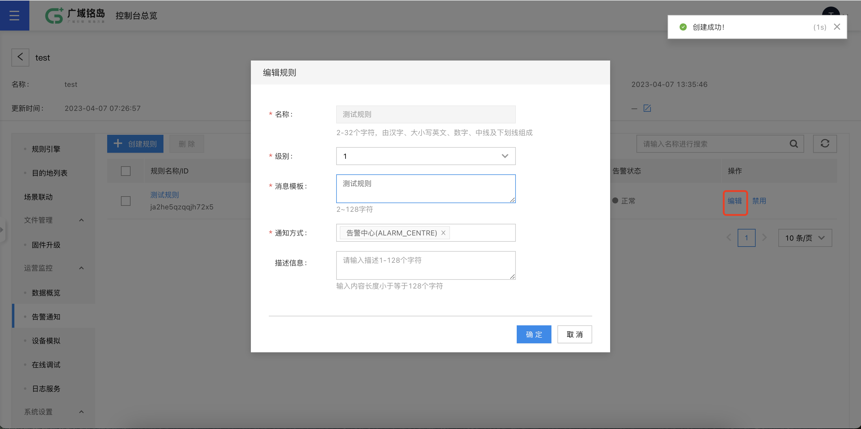Click the timestamp 2023-04-07 13:35:46
The width and height of the screenshot is (861, 429).
[669, 84]
